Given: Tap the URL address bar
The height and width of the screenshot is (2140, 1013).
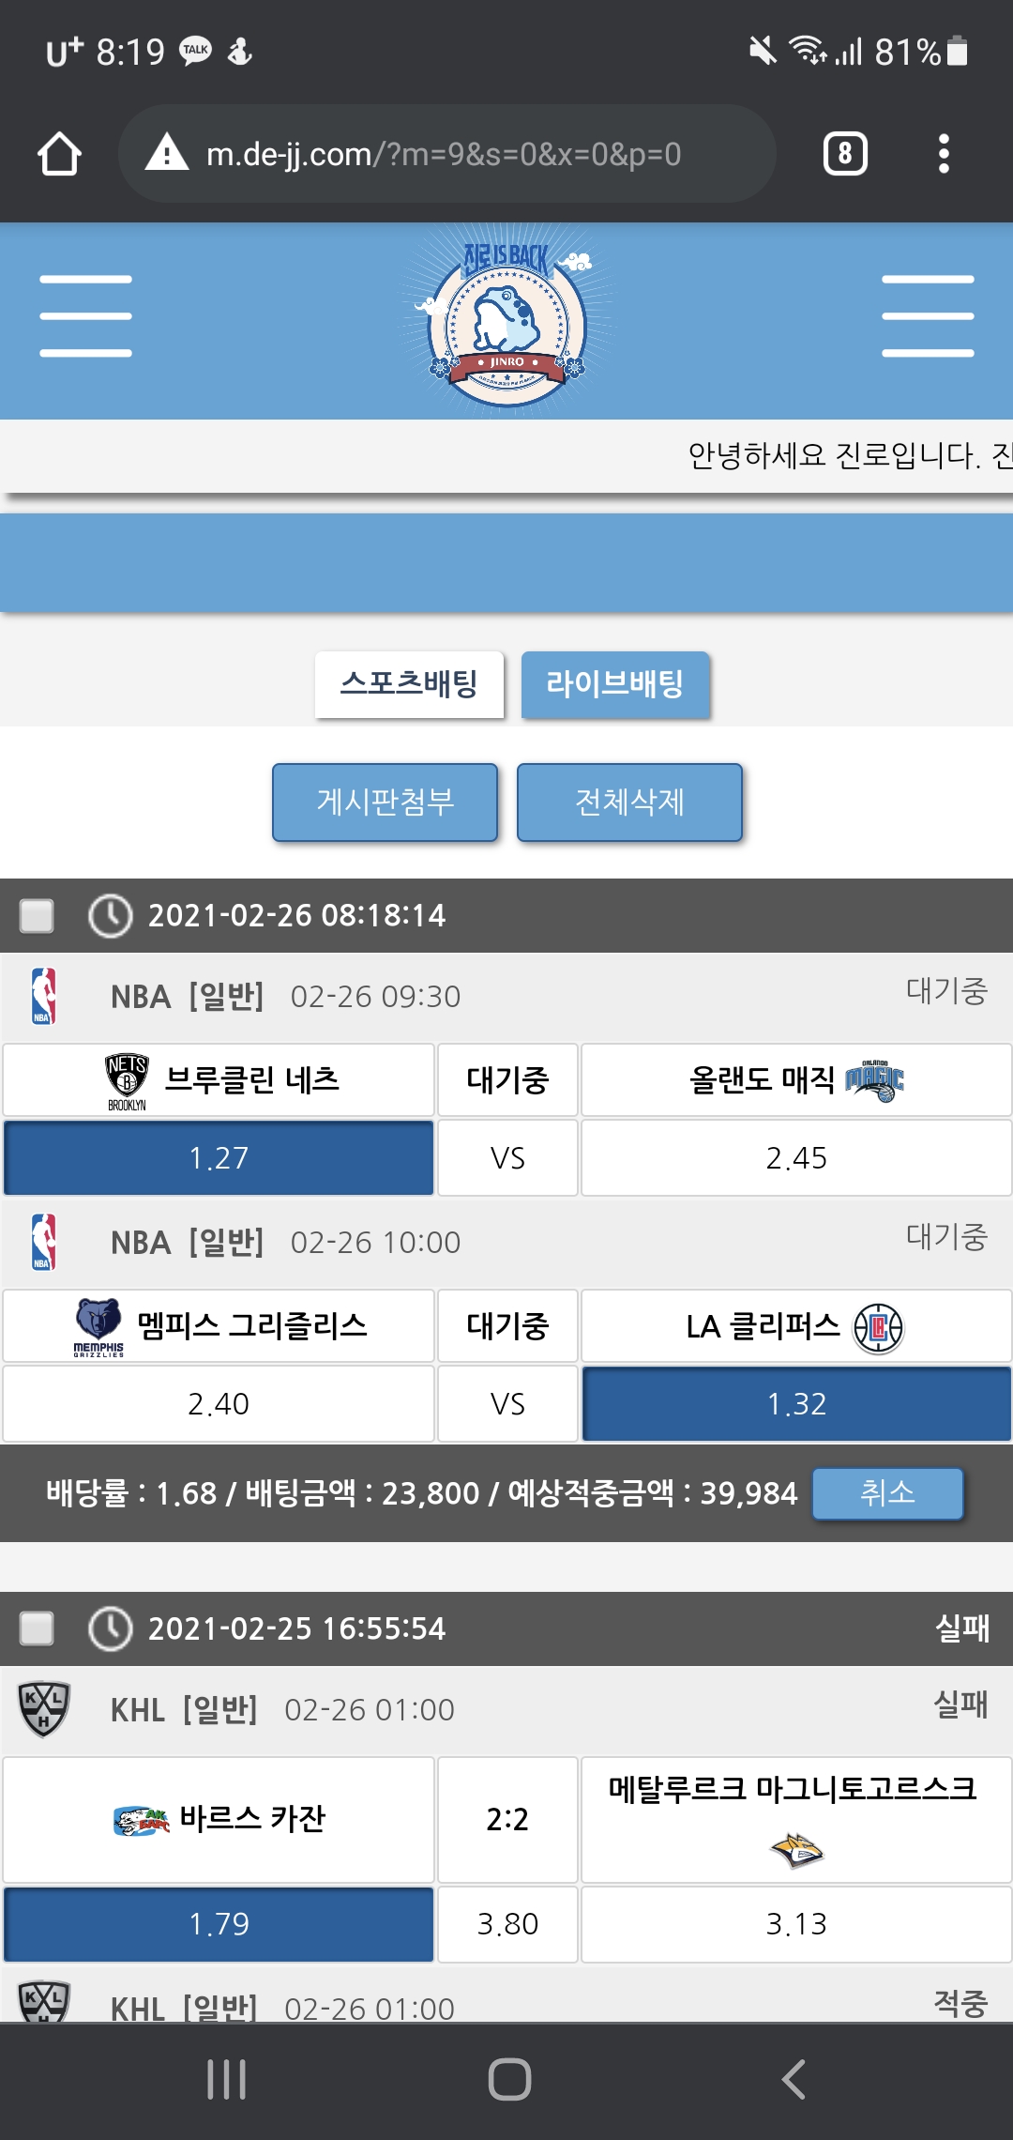Looking at the screenshot, I should point(444,154).
